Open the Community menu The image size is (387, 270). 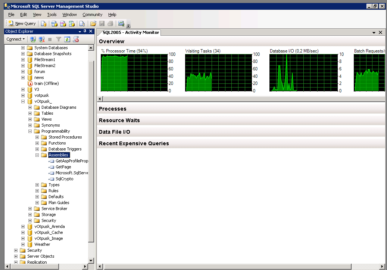coord(92,15)
